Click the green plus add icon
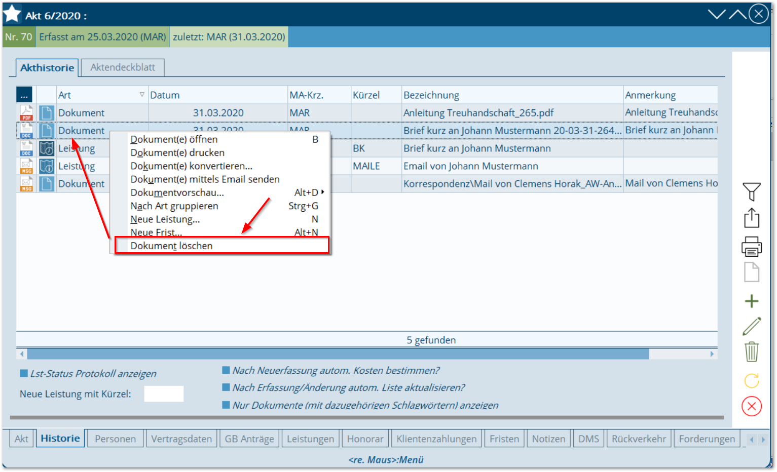The width and height of the screenshot is (777, 472). (x=752, y=301)
